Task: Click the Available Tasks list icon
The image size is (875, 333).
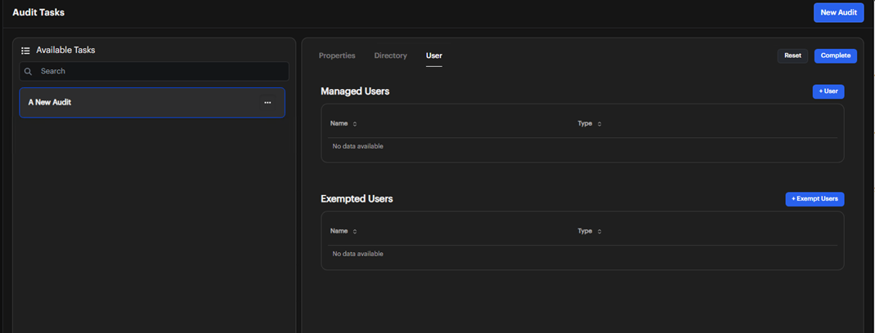Action: (25, 50)
